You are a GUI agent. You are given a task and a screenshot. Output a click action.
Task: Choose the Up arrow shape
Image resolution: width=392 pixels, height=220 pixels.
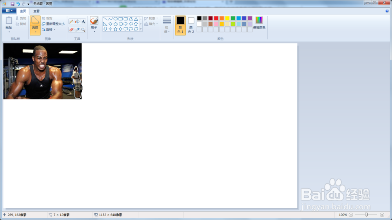136,24
